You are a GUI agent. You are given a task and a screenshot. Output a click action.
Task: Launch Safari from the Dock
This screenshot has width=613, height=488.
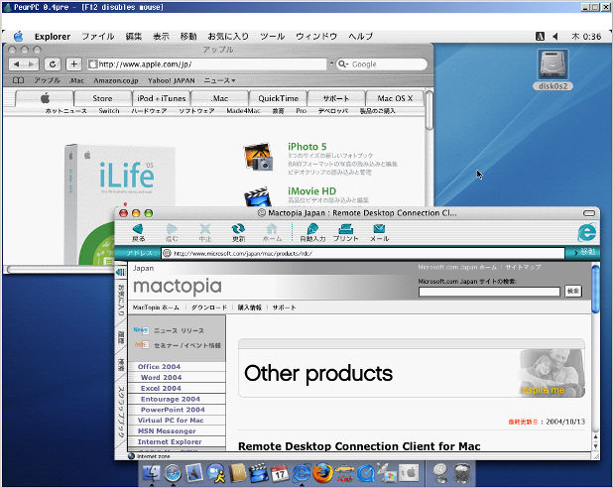[x=173, y=473]
